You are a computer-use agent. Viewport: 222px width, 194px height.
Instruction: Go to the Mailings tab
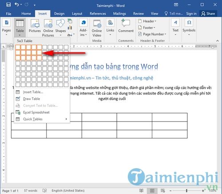coord(119,14)
